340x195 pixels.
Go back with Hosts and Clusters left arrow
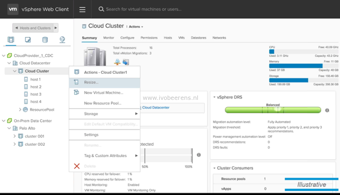tap(16, 28)
